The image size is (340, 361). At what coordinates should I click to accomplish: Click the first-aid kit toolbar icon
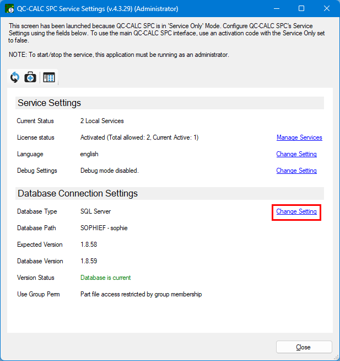coord(30,77)
